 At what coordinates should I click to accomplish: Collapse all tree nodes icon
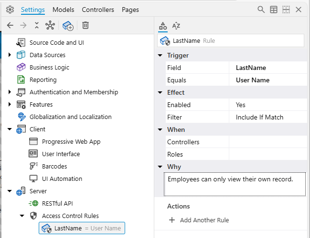click(37, 25)
